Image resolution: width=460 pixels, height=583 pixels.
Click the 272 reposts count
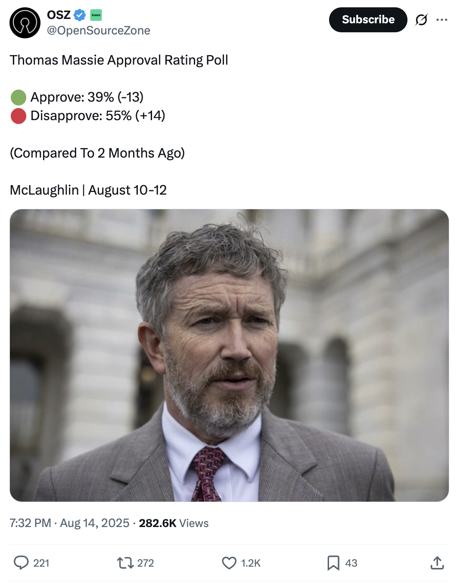coord(146,563)
